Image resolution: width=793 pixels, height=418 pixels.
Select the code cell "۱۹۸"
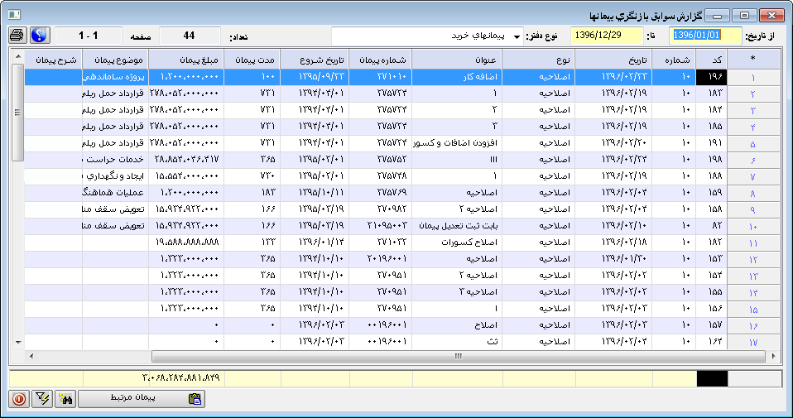coord(712,160)
